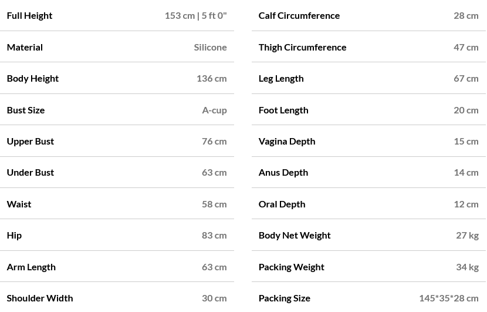The height and width of the screenshot is (312, 487).
Task: Select the Shoulder Width label
Action: click(40, 298)
